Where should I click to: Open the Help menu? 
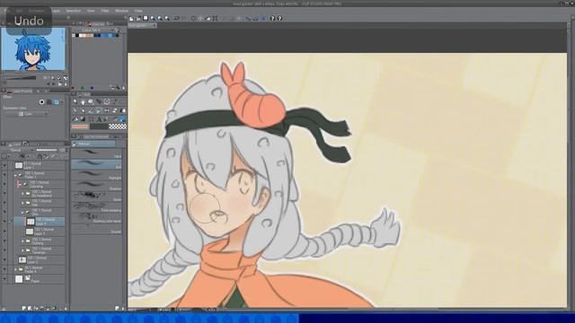[x=138, y=11]
